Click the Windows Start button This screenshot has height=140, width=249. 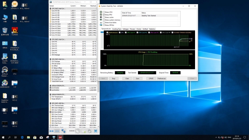pos(3,138)
